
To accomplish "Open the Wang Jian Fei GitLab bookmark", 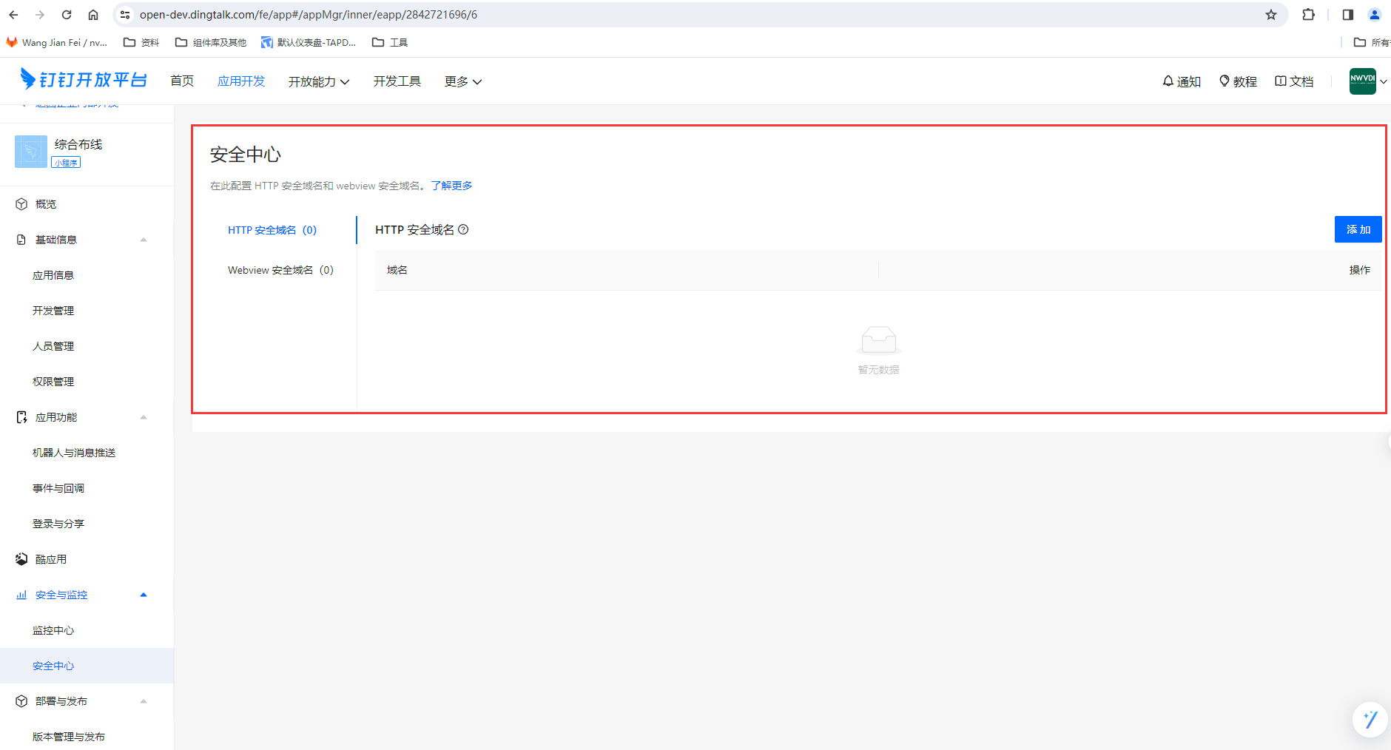I will 57,43.
